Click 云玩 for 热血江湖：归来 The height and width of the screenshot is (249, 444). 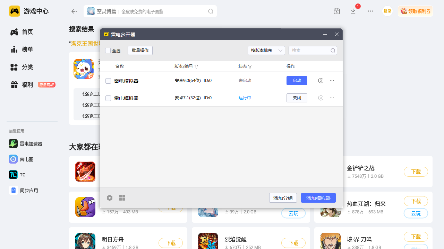click(x=416, y=213)
